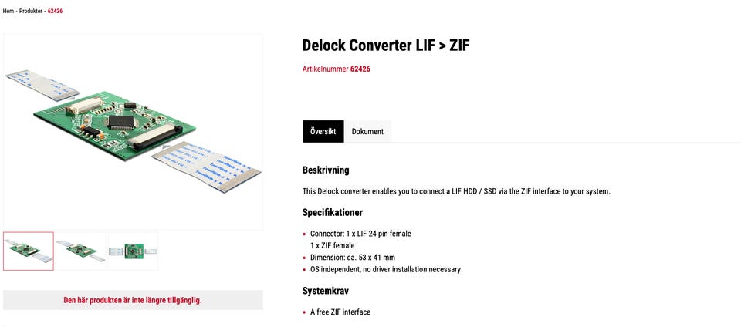Open the large converter board product image
The image size is (741, 327).
(133, 132)
